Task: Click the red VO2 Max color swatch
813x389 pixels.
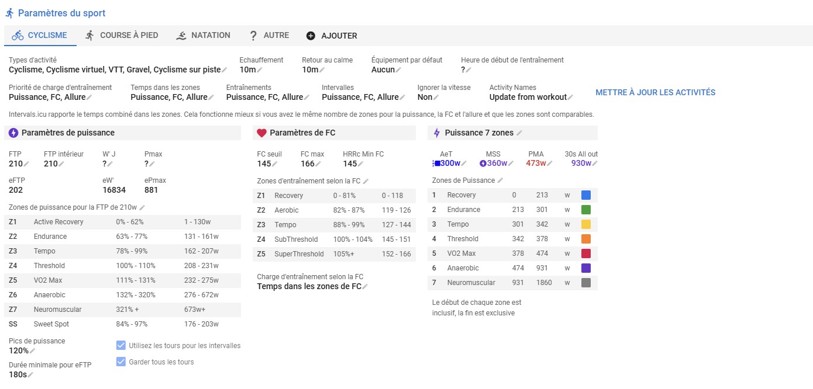Action: tap(585, 253)
